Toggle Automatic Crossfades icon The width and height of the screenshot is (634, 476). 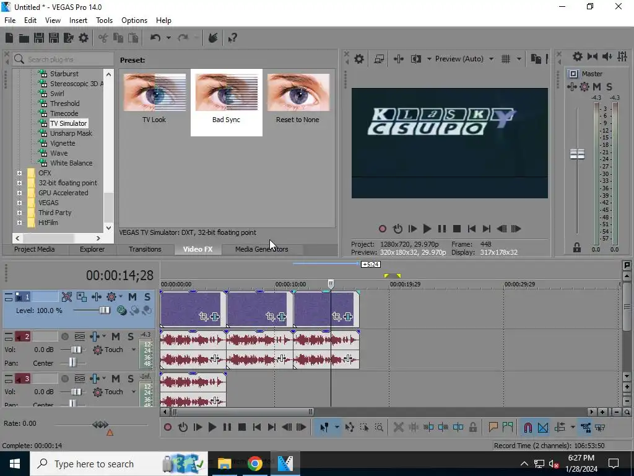[x=542, y=428]
